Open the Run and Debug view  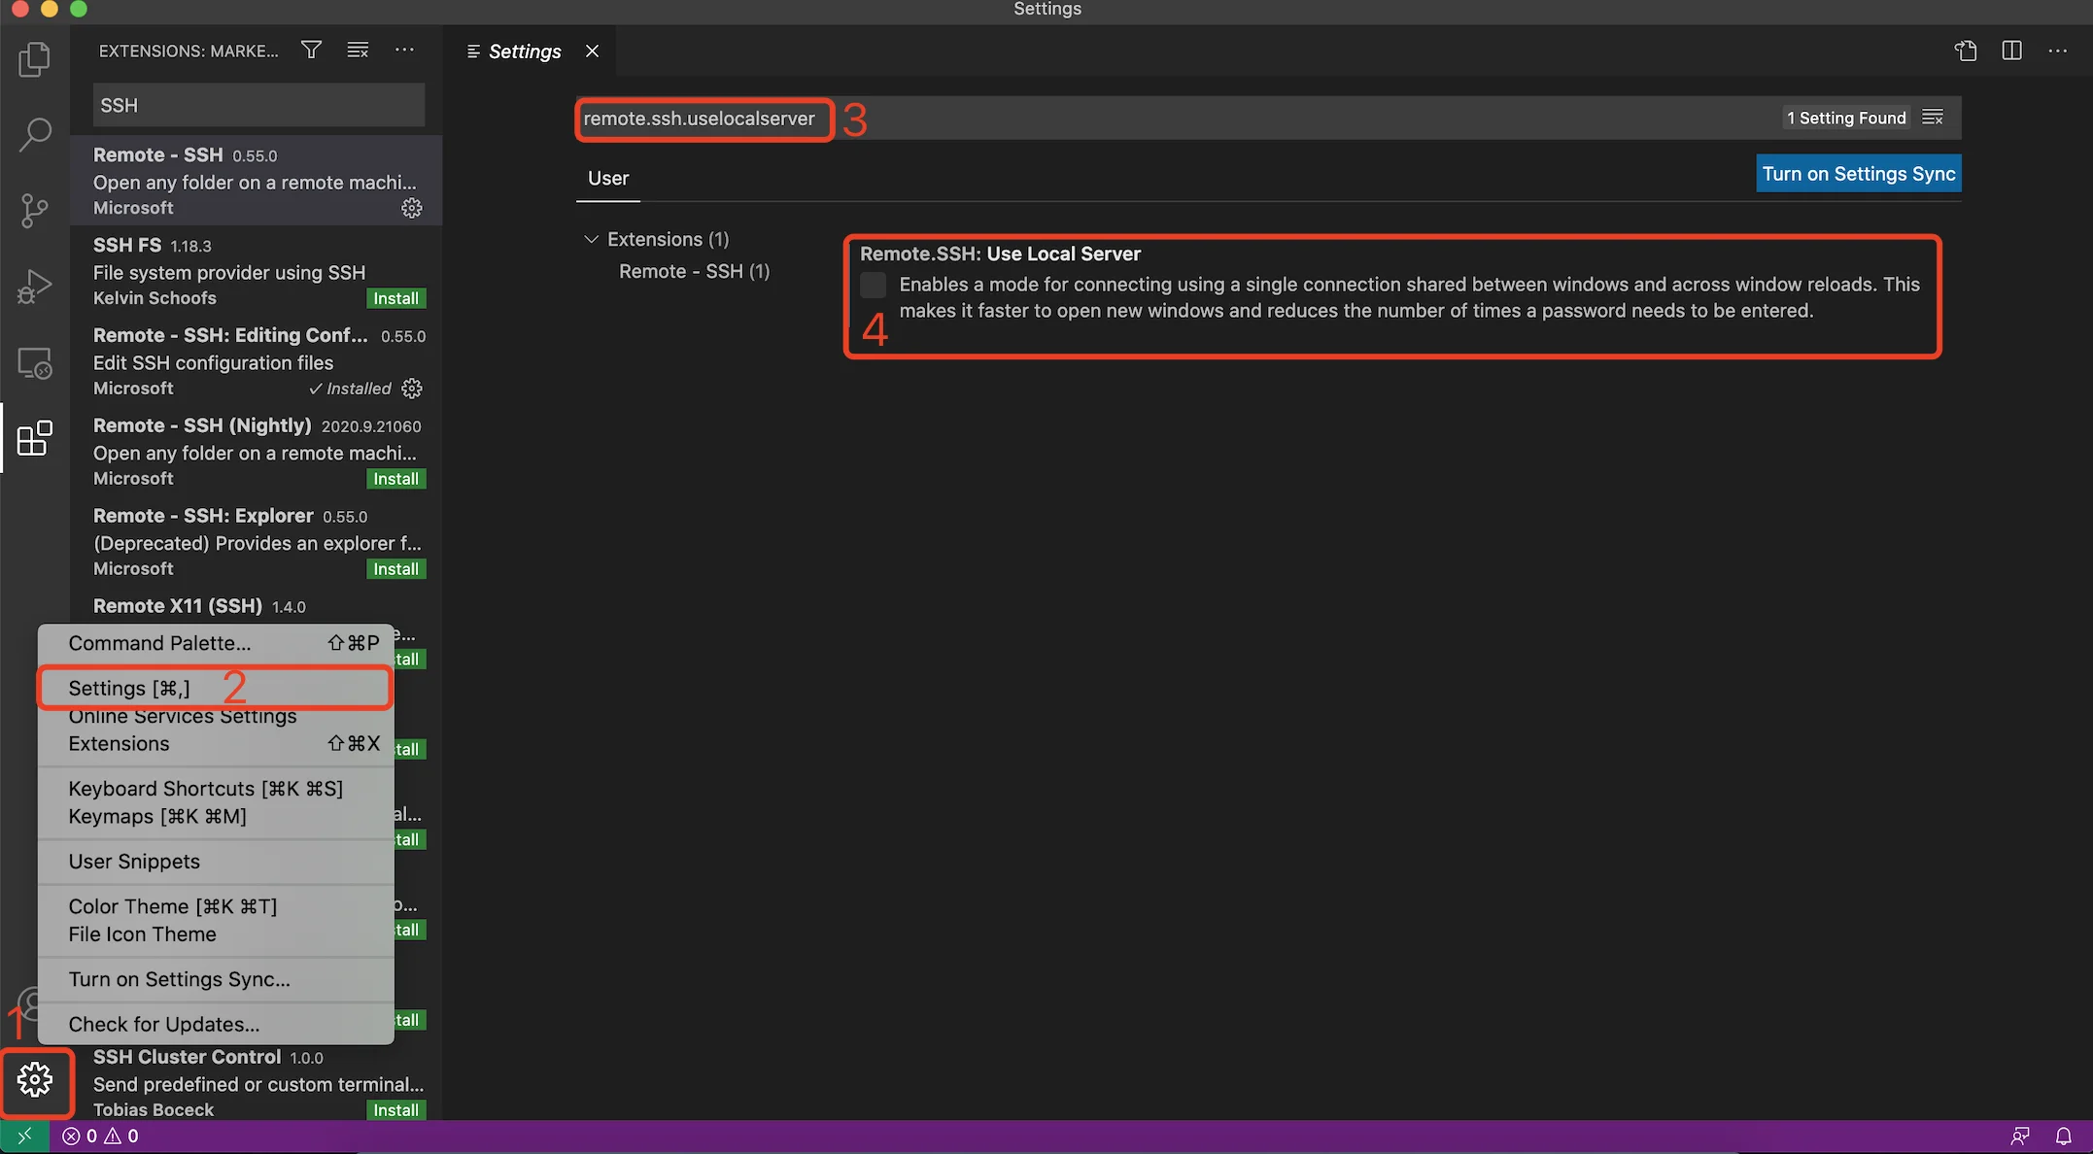[35, 286]
